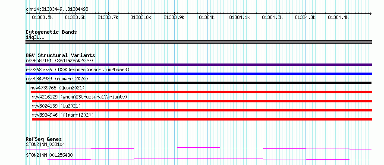
Task: Click the 81384k ruler tick label
Action: pos(207,17)
